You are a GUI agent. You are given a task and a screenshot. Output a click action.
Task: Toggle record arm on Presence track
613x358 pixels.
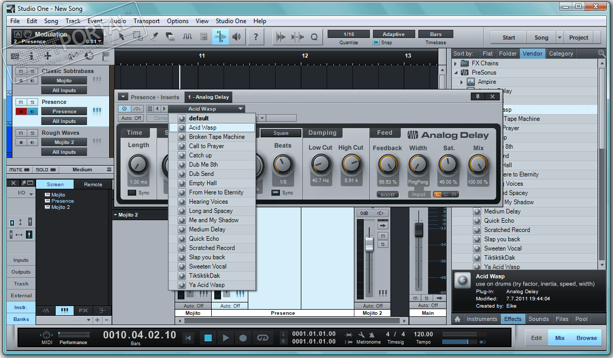pyautogui.click(x=21, y=111)
